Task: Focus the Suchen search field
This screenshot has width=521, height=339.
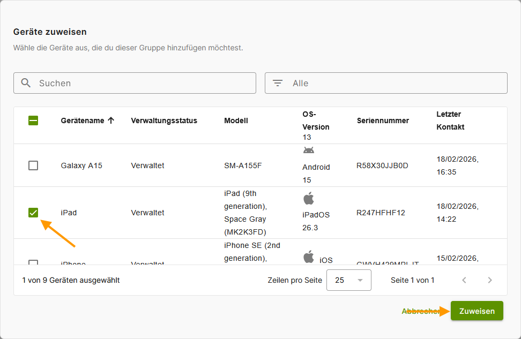Action: 135,83
